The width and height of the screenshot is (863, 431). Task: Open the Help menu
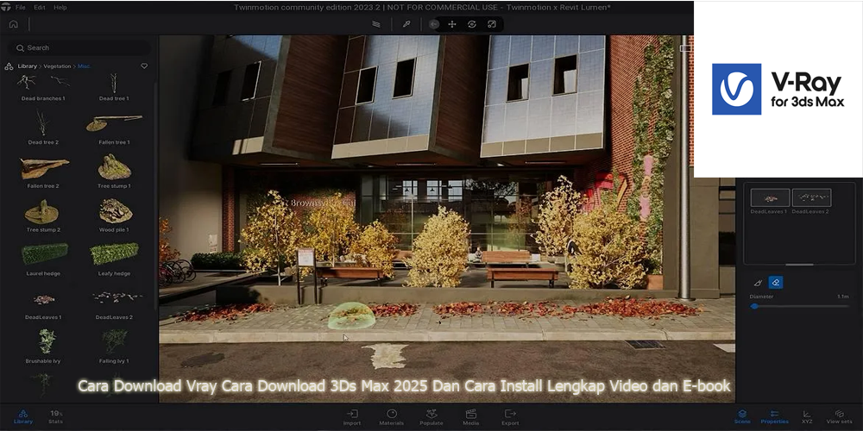click(60, 7)
